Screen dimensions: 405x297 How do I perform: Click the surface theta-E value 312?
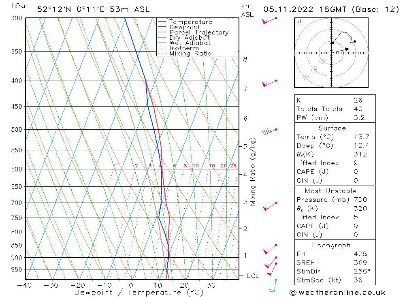[x=360, y=154]
